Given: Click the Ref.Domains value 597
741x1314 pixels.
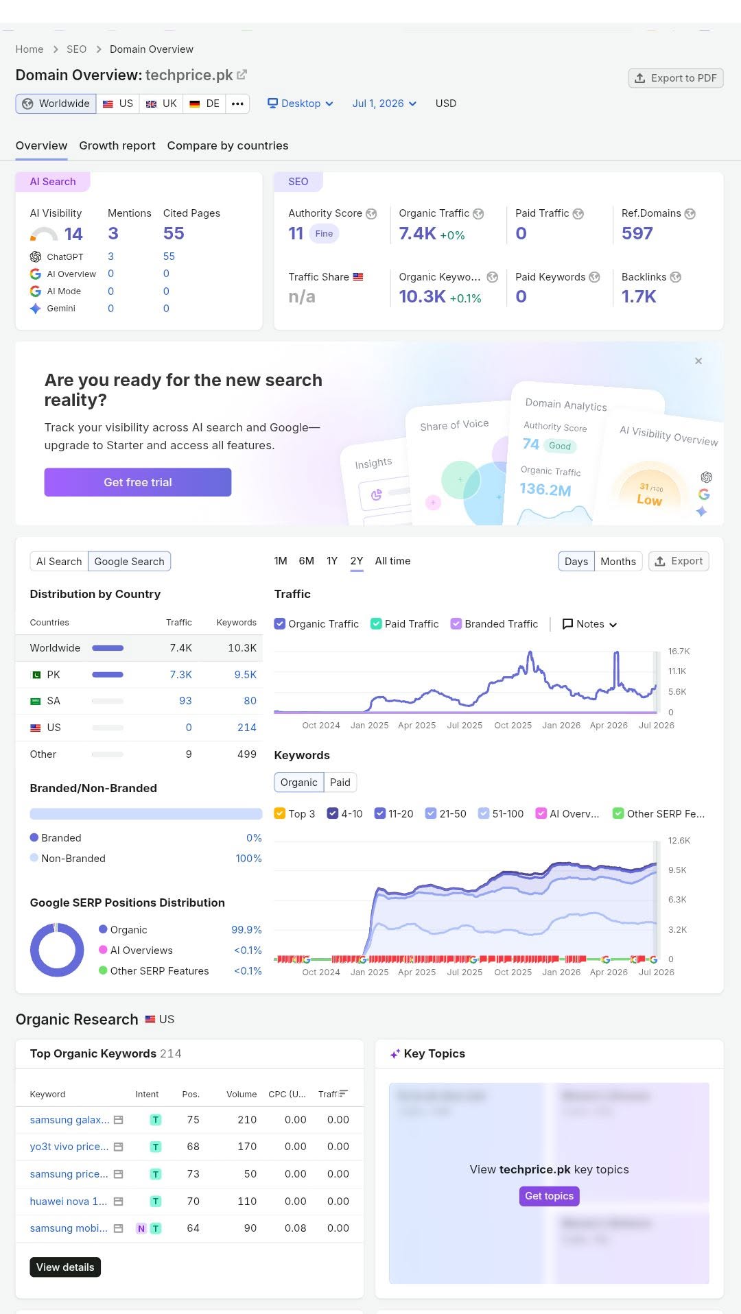Looking at the screenshot, I should point(637,234).
